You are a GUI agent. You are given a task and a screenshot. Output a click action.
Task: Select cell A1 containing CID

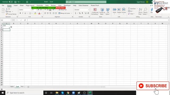pyautogui.click(x=6, y=26)
